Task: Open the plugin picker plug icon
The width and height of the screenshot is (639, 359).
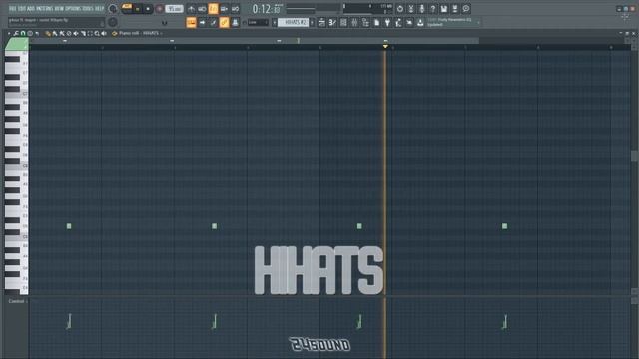Action: [388, 22]
